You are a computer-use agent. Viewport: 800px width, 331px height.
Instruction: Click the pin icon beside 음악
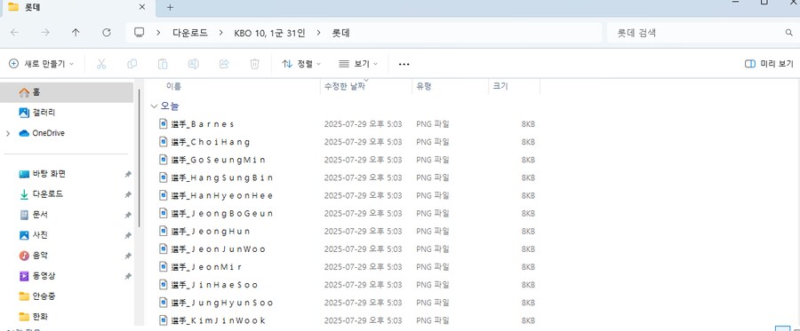[127, 256]
